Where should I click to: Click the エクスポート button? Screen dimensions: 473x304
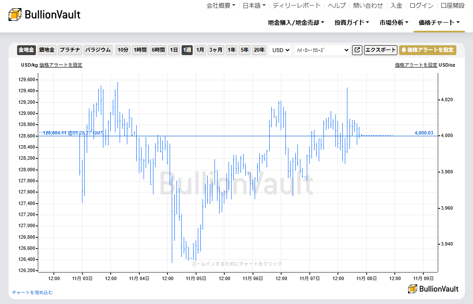(x=381, y=50)
